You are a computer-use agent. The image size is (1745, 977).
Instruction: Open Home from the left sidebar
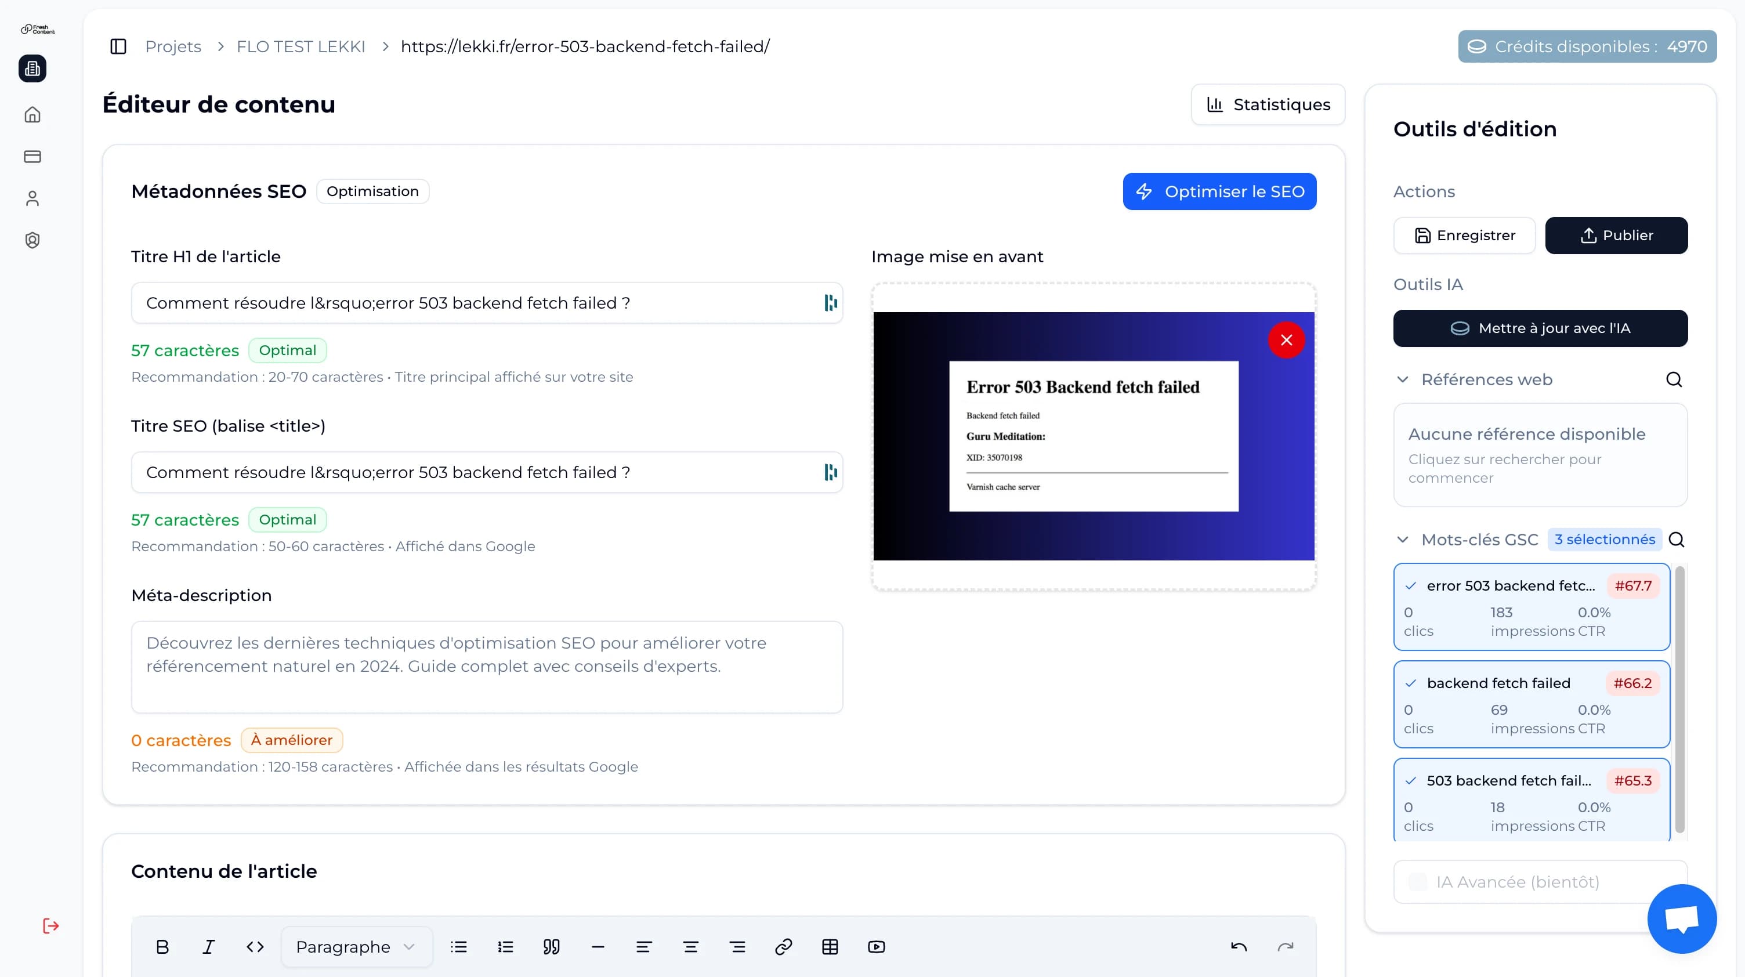pyautogui.click(x=32, y=114)
